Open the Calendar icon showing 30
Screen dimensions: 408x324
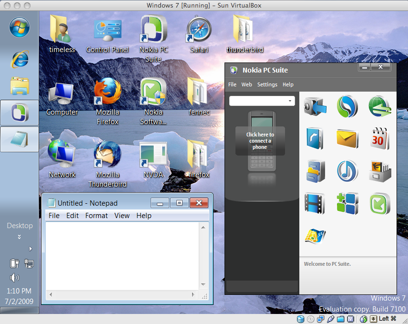click(380, 139)
